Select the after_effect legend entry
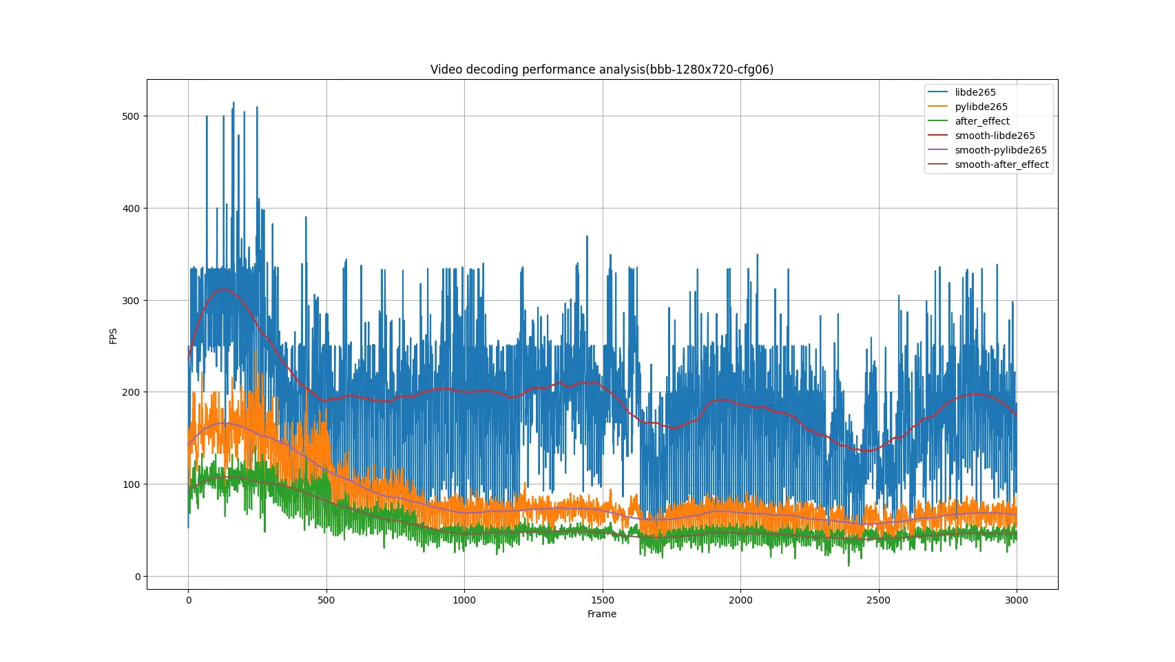The width and height of the screenshot is (1175, 662). coord(969,121)
